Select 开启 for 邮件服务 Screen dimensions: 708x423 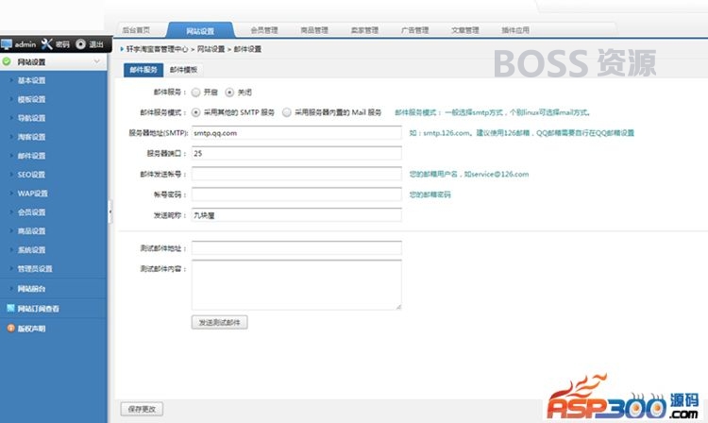[195, 93]
